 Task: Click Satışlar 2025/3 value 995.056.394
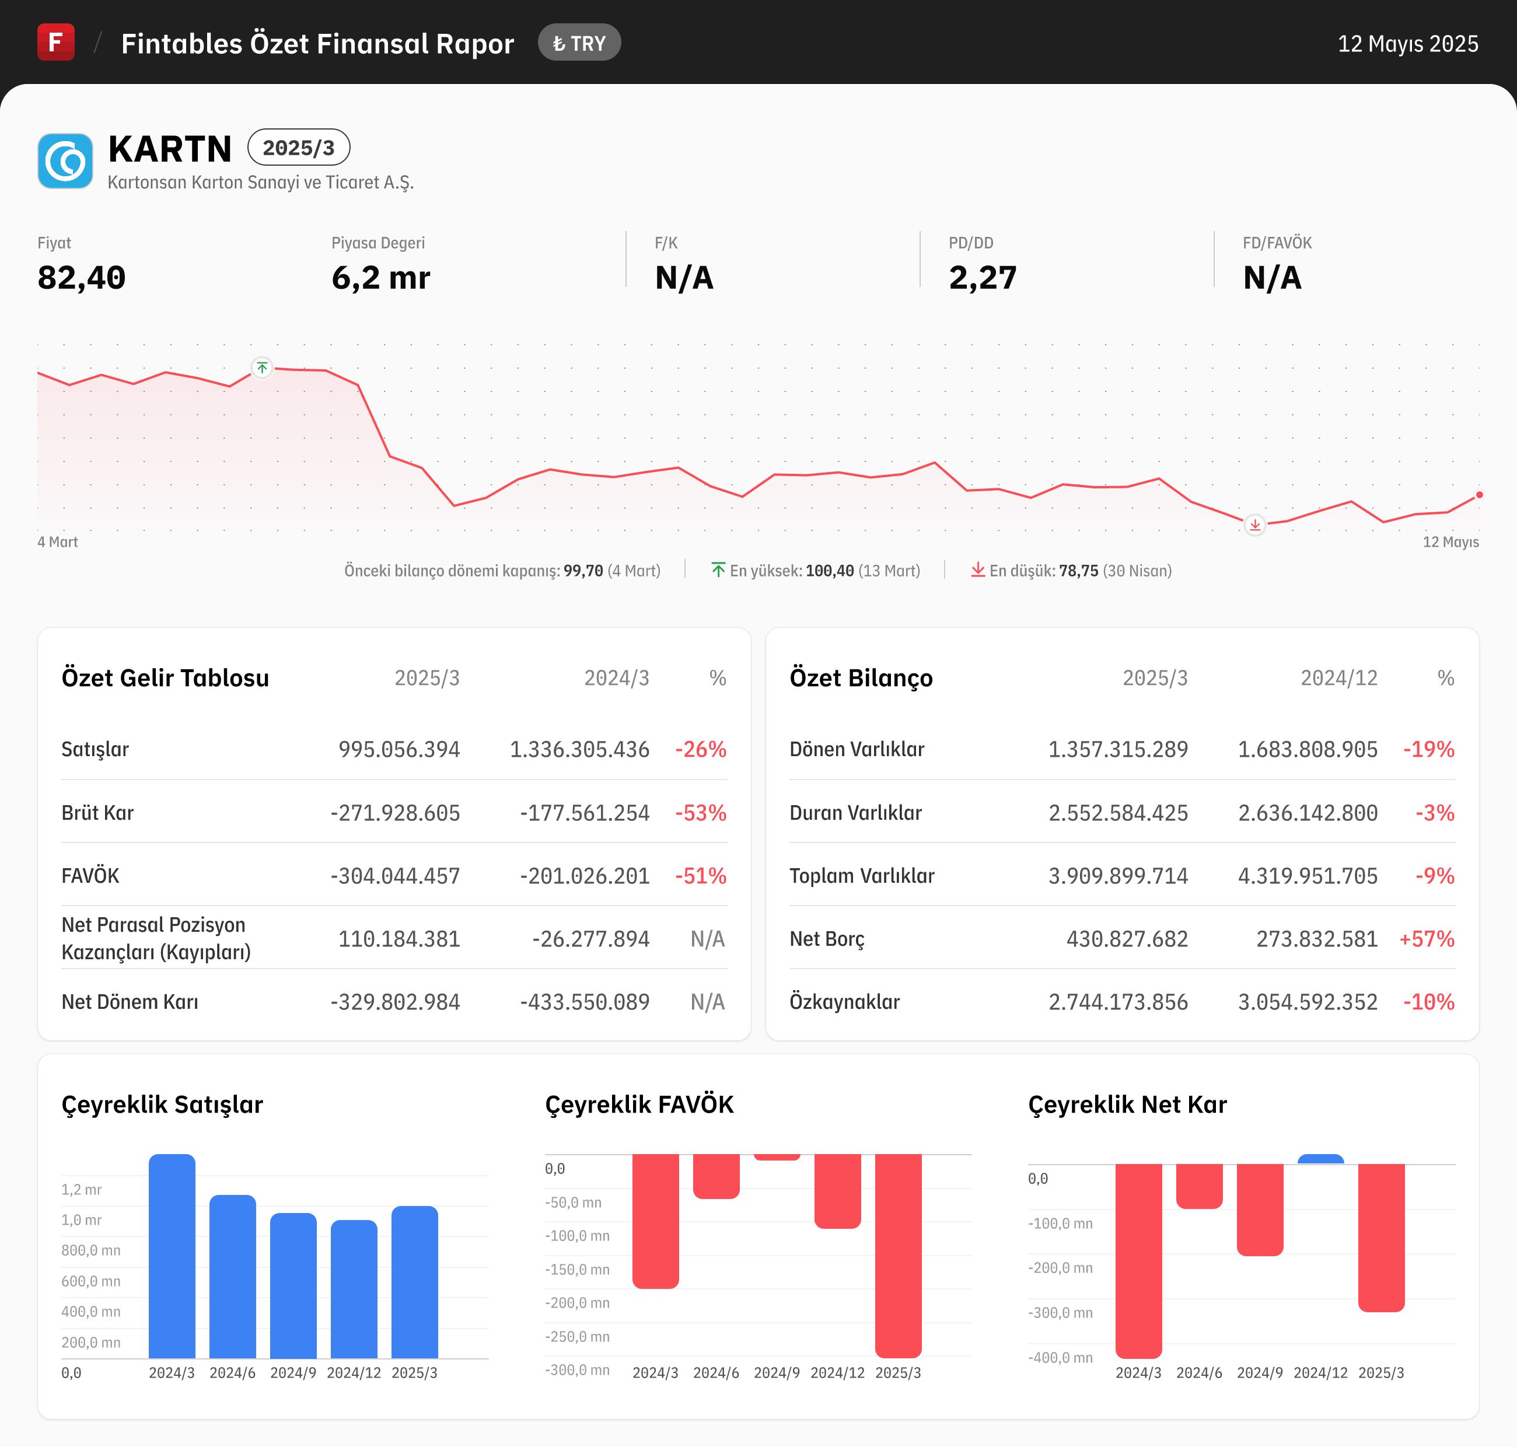point(400,749)
